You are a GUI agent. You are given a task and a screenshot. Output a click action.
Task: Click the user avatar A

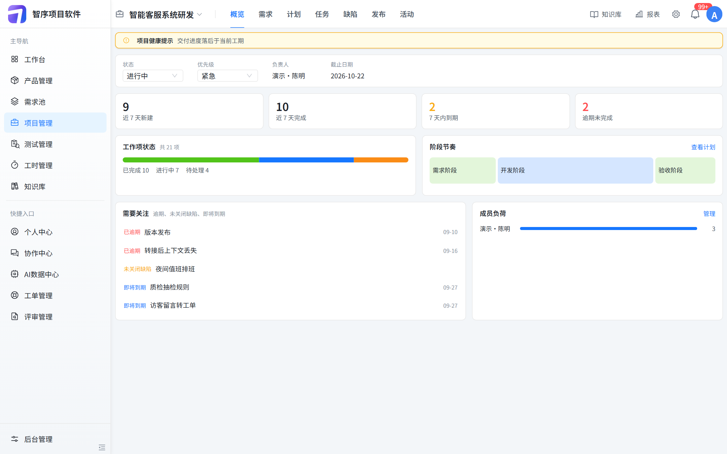pos(714,14)
